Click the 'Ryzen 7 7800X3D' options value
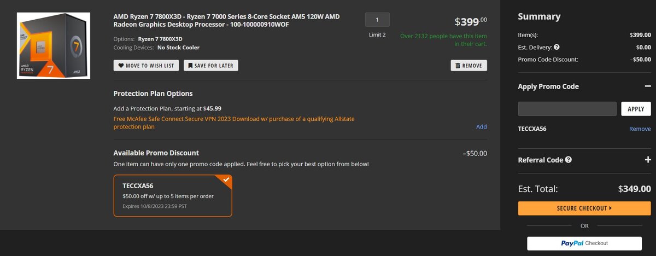The image size is (656, 256). point(160,39)
